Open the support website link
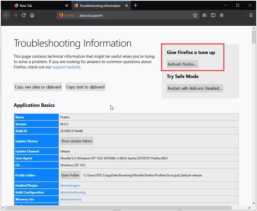This screenshot has height=211, width=257. pyautogui.click(x=66, y=67)
